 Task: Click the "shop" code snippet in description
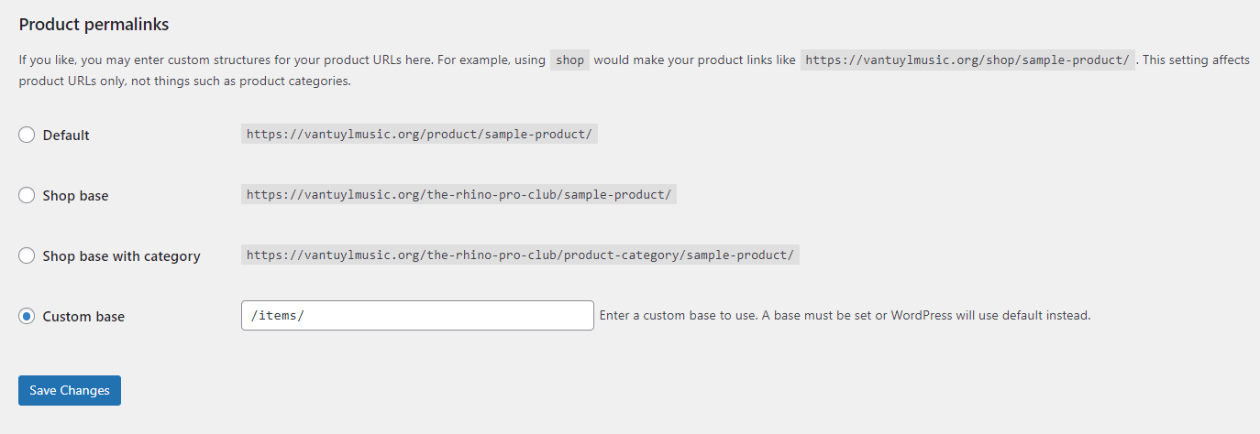569,60
